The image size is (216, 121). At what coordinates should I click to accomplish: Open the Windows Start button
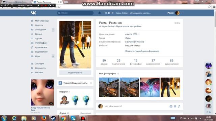pos(4,118)
